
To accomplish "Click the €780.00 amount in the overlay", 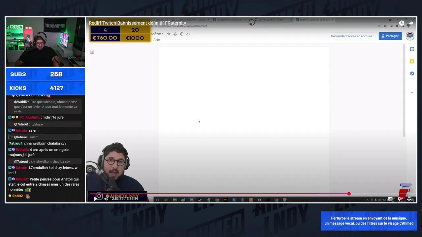I will (105, 38).
